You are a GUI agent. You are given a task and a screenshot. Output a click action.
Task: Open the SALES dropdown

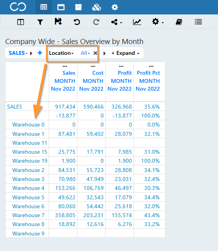tap(18, 53)
